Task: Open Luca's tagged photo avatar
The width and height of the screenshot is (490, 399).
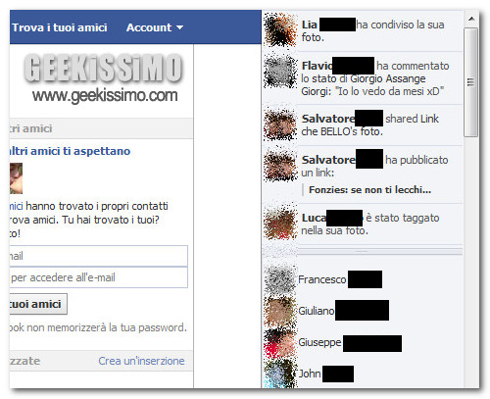Action: pyautogui.click(x=280, y=223)
